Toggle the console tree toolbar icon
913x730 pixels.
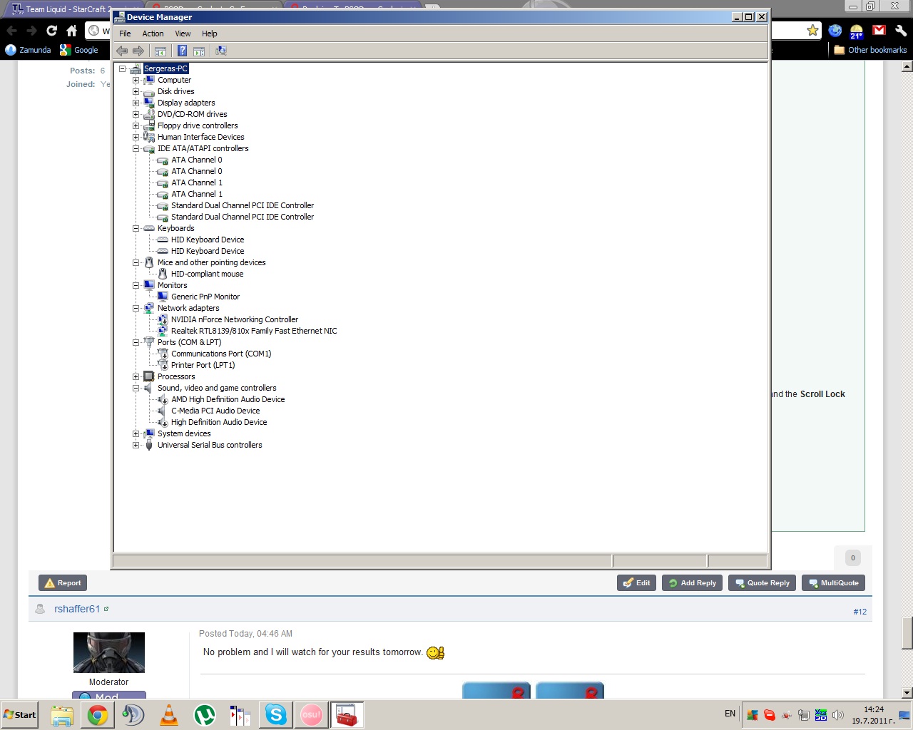[160, 51]
